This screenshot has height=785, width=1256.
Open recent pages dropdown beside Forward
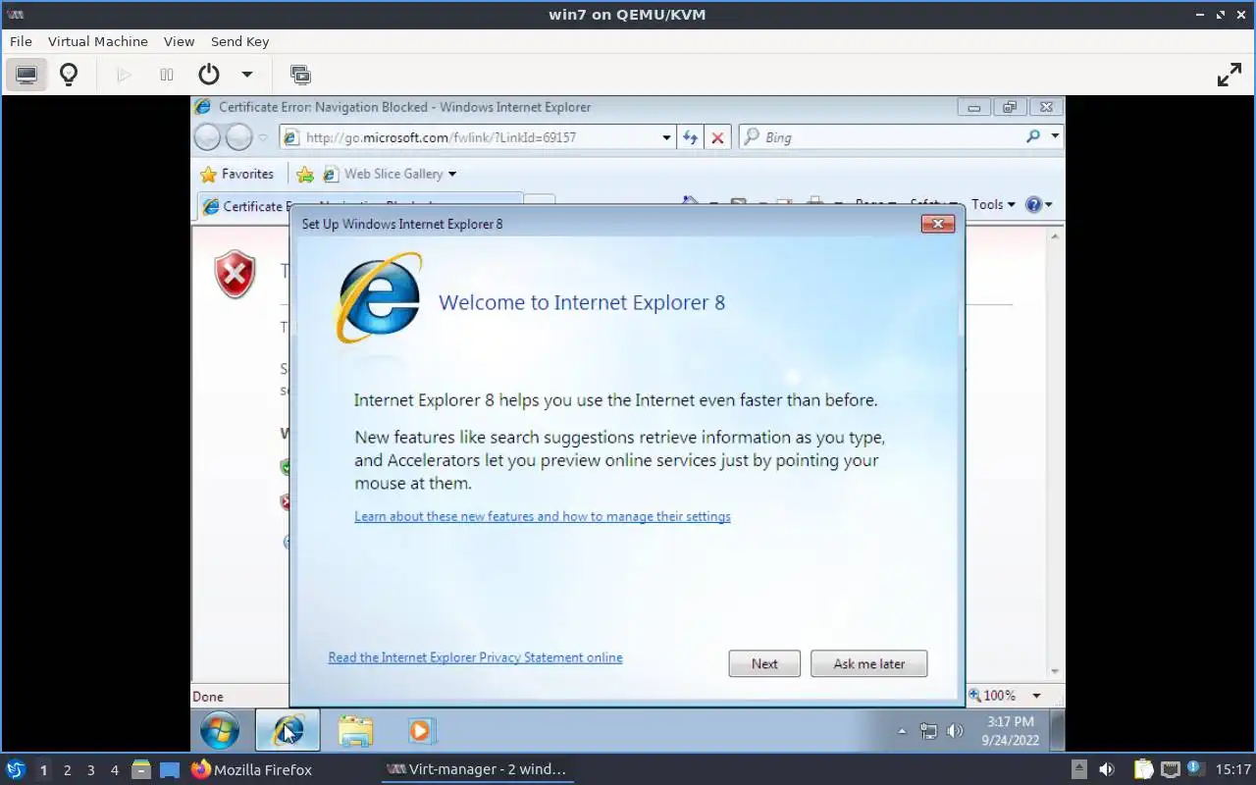point(262,138)
